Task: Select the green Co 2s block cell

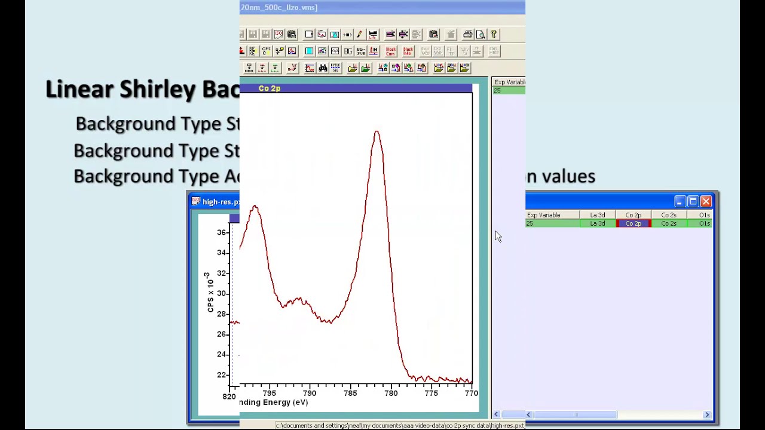Action: (669, 223)
